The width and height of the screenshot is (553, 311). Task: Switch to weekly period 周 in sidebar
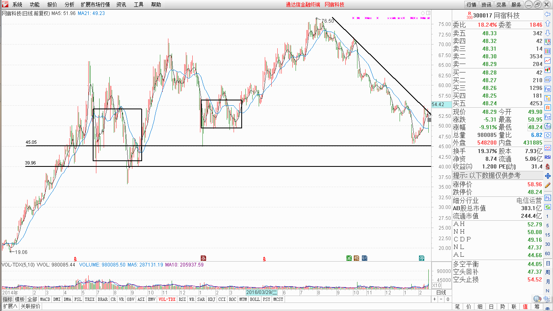pyautogui.click(x=548, y=273)
